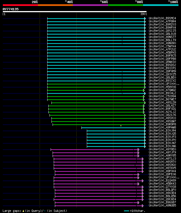The image size is (181, 213).
Task: Click the arrowhead ending the B3VJR4 bar
Action: click(x=145, y=131)
